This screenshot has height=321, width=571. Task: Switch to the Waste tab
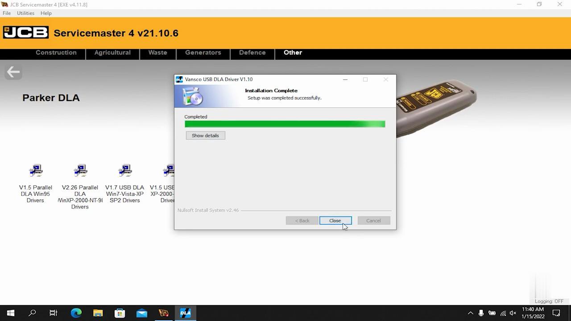coord(157,53)
